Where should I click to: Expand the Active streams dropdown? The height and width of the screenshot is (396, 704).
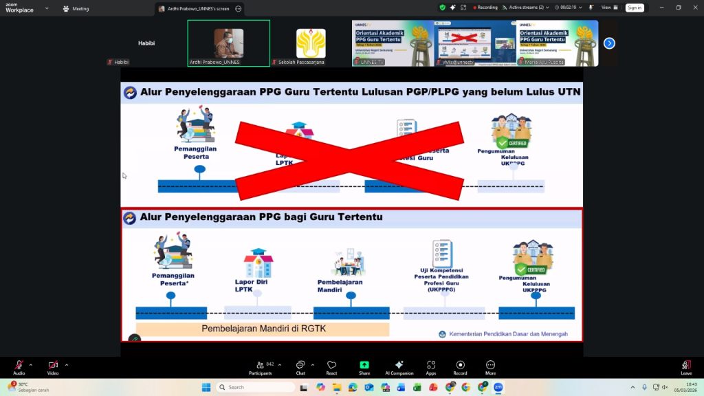[527, 8]
